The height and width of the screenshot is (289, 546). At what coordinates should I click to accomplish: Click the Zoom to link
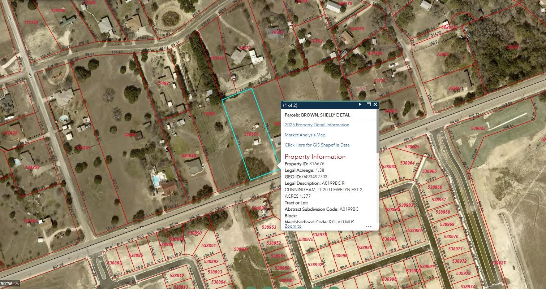tap(293, 226)
